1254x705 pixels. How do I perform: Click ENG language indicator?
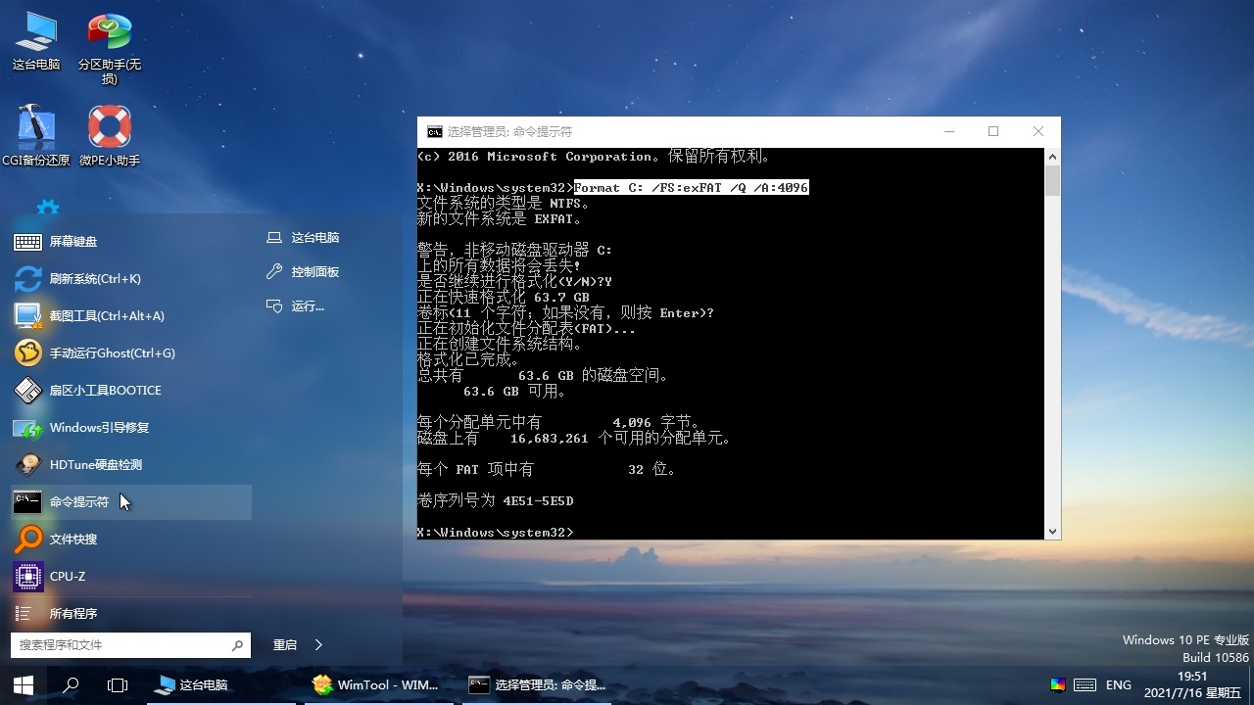click(x=1119, y=685)
